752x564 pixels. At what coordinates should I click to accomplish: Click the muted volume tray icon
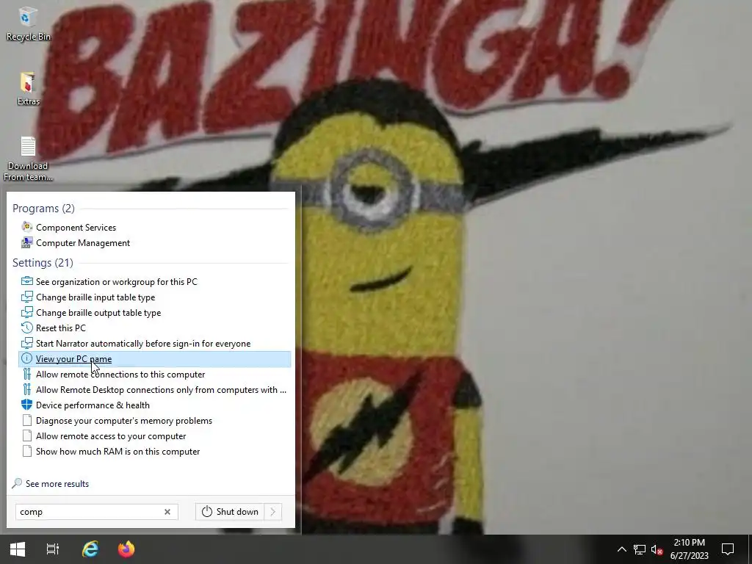pos(657,549)
